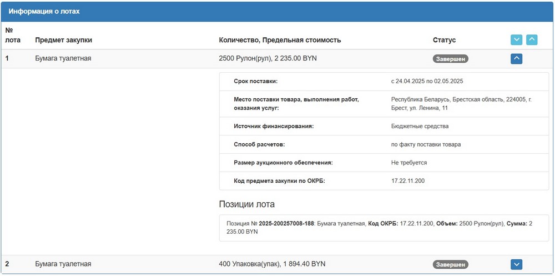Click lot 1 quantity '2500 Рулон(рул), 2 235.00 BYN'

click(268, 58)
